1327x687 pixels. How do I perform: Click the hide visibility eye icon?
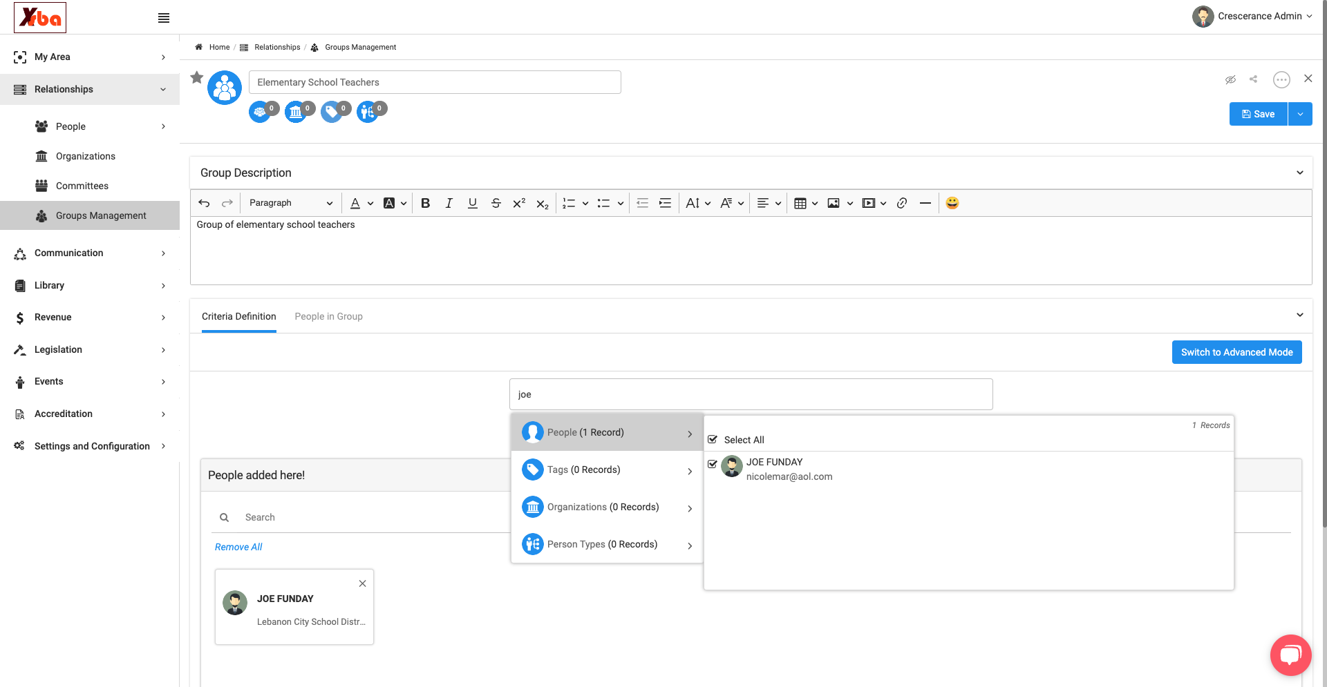[1230, 79]
